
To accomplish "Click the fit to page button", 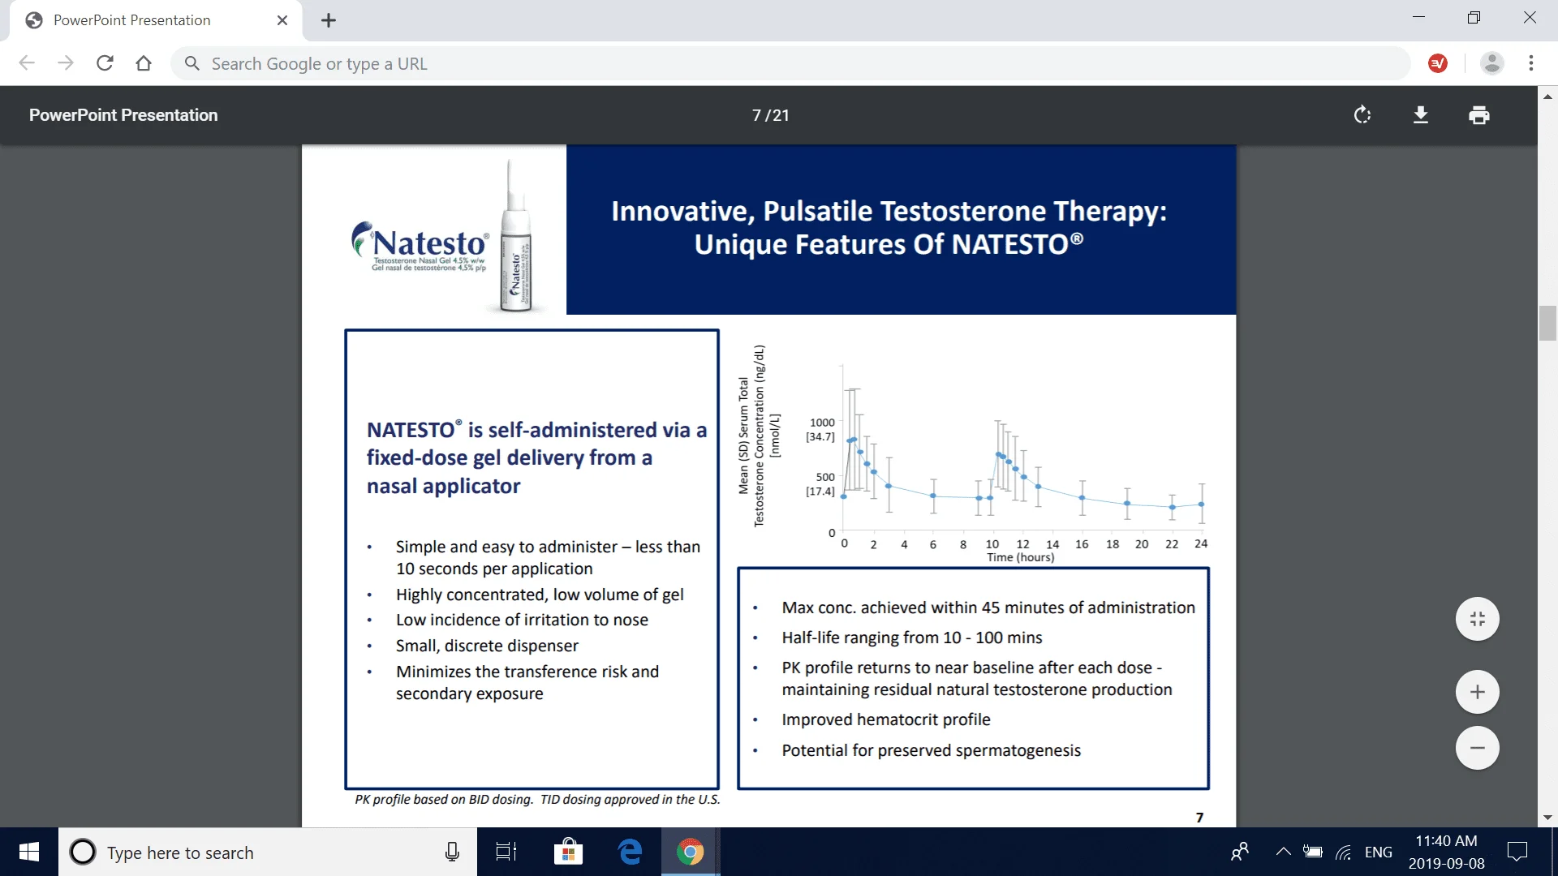I will [1478, 619].
